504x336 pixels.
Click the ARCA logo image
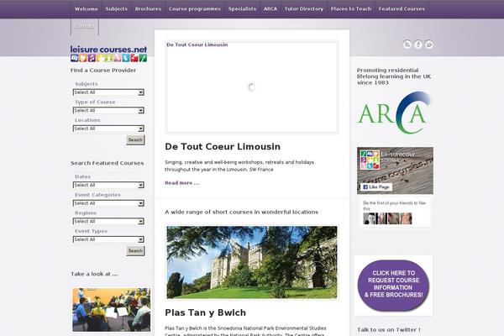click(x=394, y=113)
